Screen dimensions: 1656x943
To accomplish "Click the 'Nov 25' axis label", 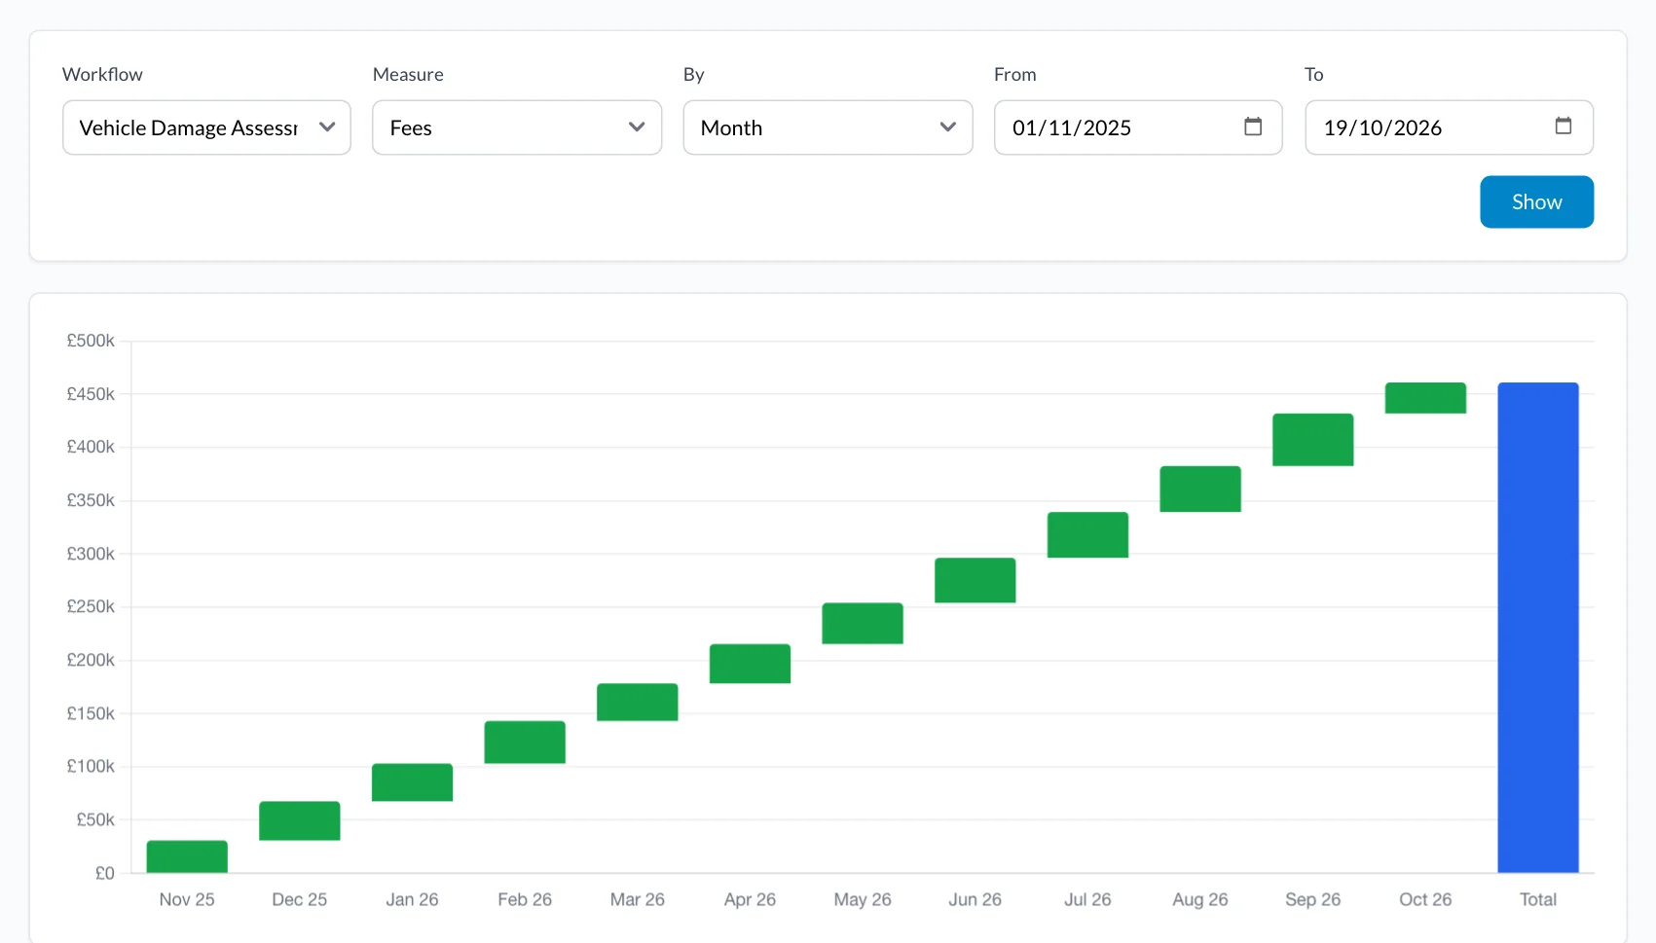I will point(187,900).
